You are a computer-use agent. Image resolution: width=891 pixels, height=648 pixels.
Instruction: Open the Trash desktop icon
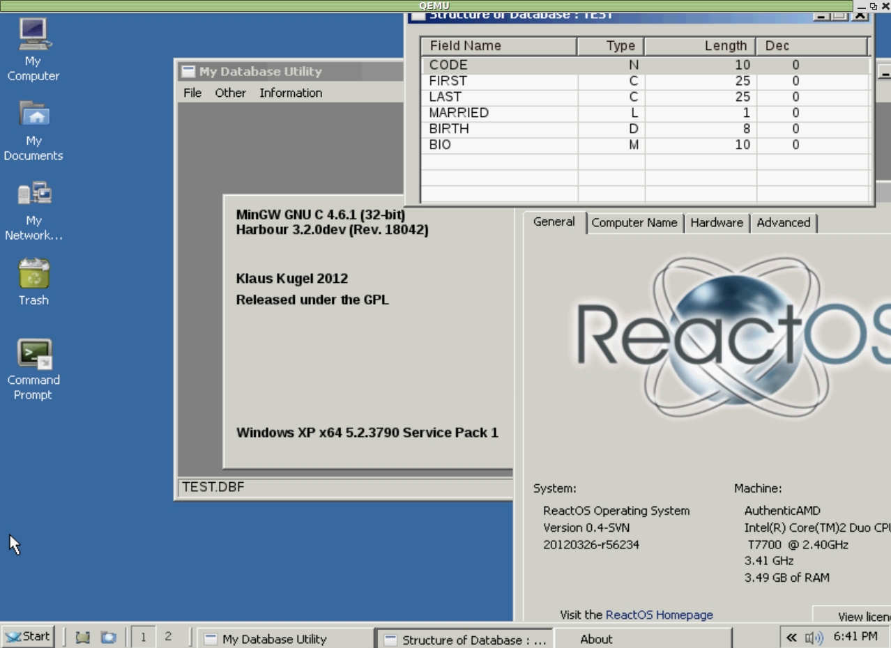(x=33, y=283)
